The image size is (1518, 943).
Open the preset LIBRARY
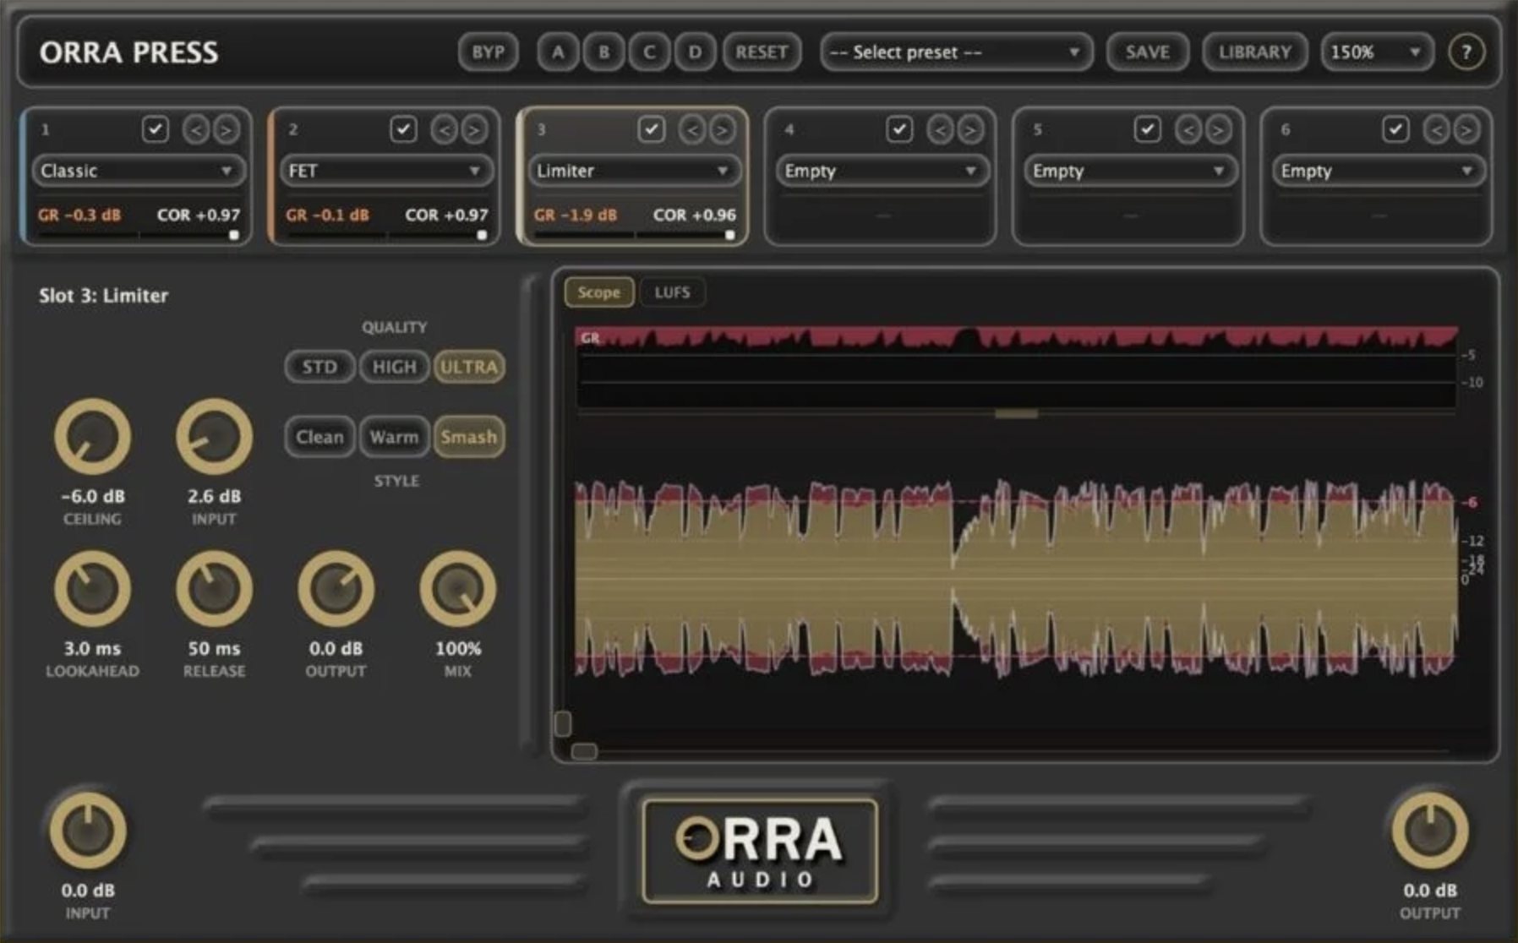[1255, 52]
